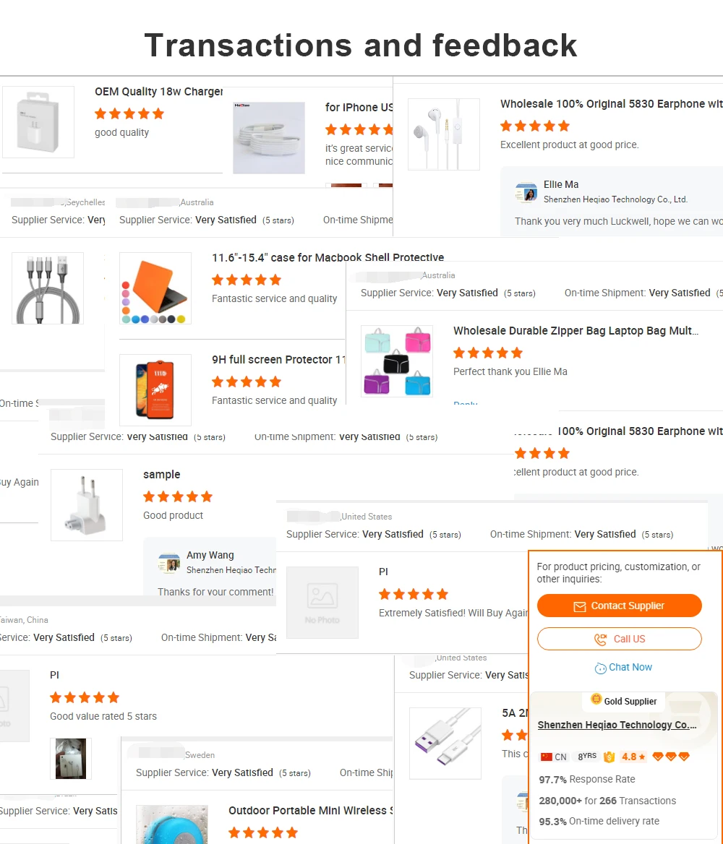The image size is (723, 844).
Task: Click the 4.8 star rating score
Action: tap(633, 757)
